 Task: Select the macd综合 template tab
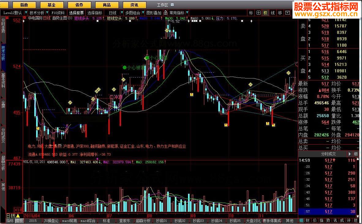coord(88,221)
